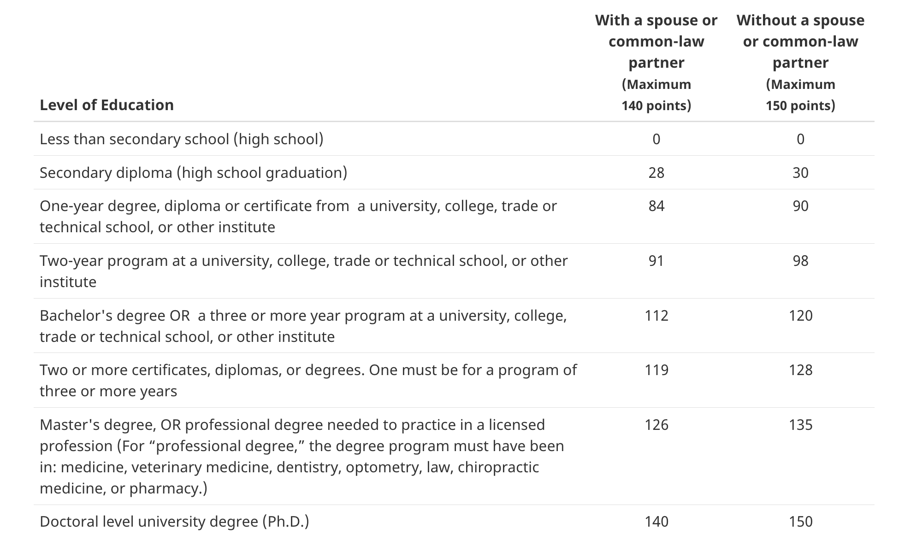Select the 'Less than secondary school' row label

pyautogui.click(x=181, y=139)
